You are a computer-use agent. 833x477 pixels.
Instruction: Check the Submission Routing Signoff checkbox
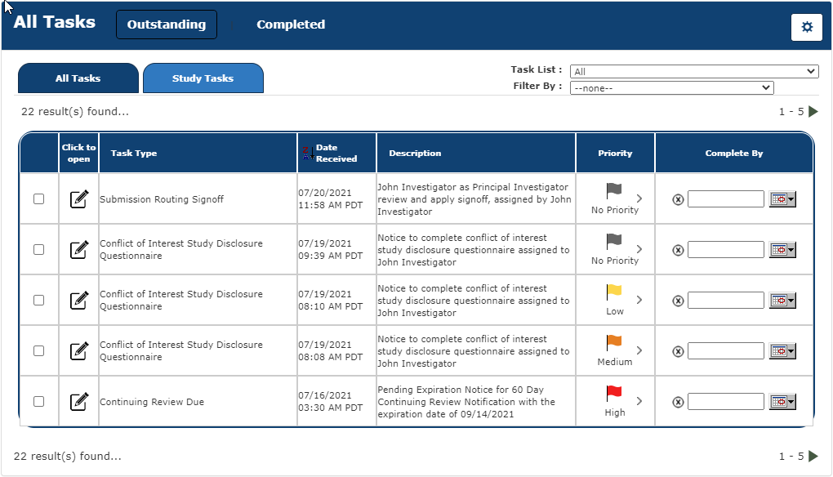[38, 198]
